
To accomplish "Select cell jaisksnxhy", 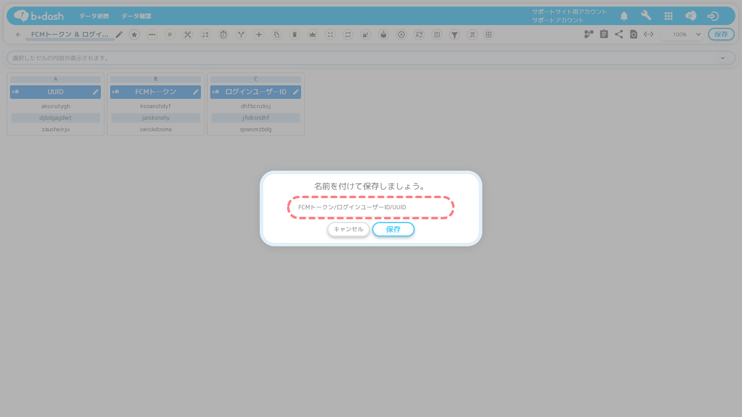I will [x=155, y=118].
